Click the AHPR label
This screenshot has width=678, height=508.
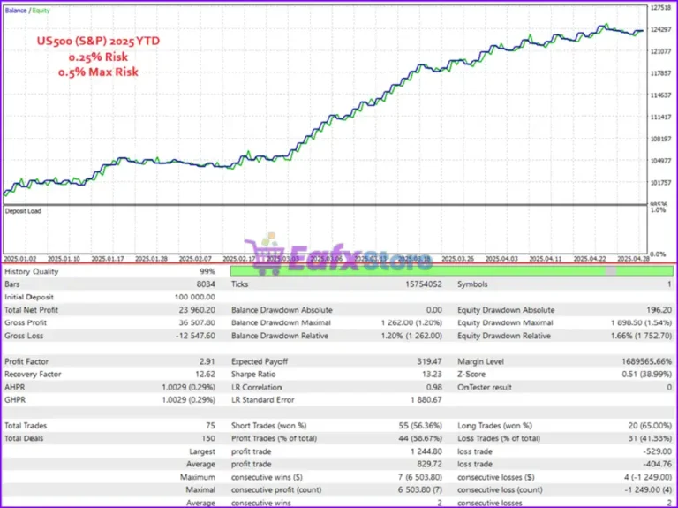[15, 387]
